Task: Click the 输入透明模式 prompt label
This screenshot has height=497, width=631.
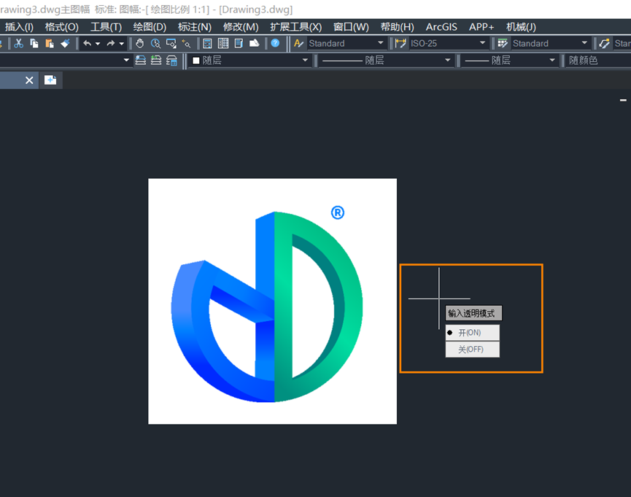Action: [x=473, y=313]
